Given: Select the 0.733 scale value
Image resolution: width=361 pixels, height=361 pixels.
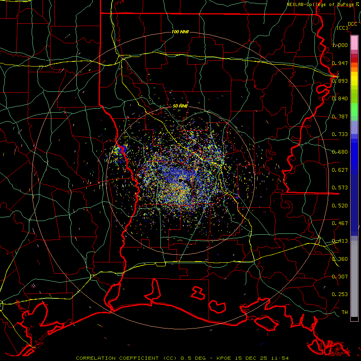Looking at the screenshot, I should coord(340,134).
